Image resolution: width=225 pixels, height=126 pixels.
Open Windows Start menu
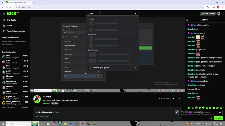(3, 124)
